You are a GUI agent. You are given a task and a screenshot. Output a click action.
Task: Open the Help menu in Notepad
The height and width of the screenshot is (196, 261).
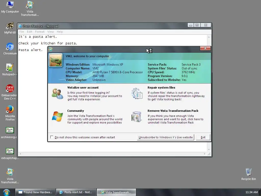tap(60, 32)
